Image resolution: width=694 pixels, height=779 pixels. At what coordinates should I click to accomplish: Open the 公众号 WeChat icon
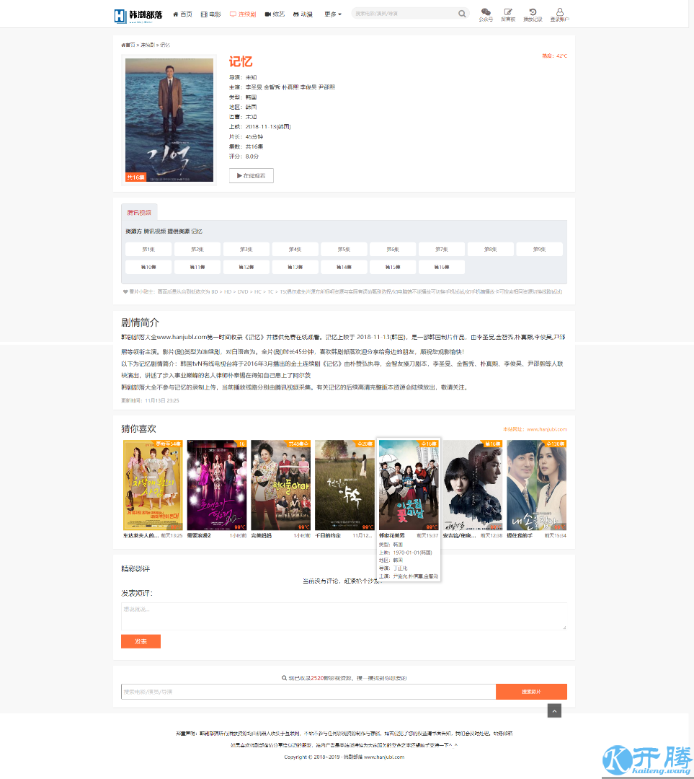(486, 14)
